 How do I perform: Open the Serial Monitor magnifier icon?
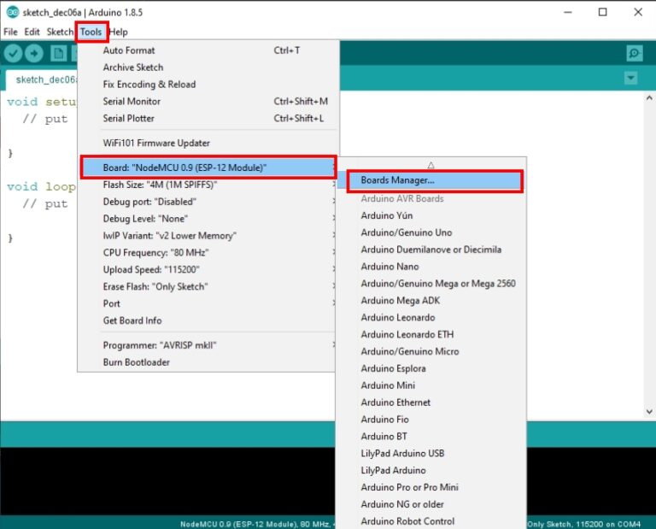pyautogui.click(x=635, y=53)
